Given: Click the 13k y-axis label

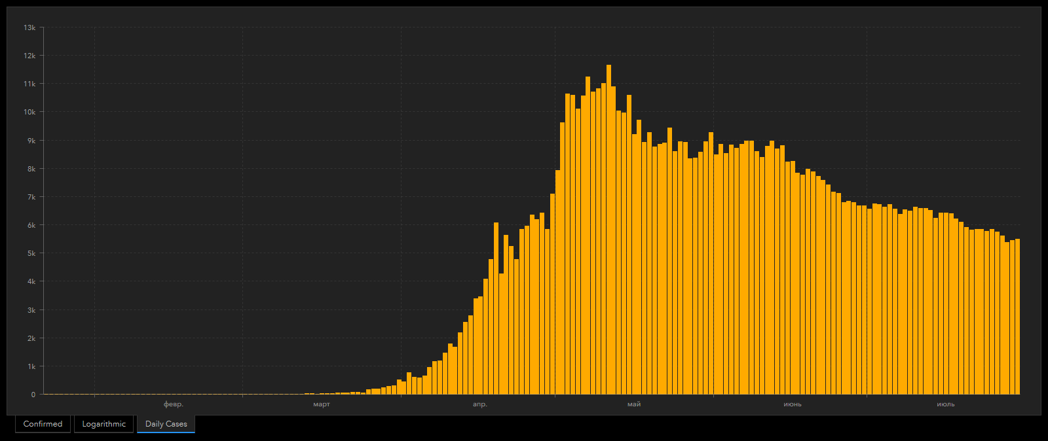Looking at the screenshot, I should (x=29, y=27).
